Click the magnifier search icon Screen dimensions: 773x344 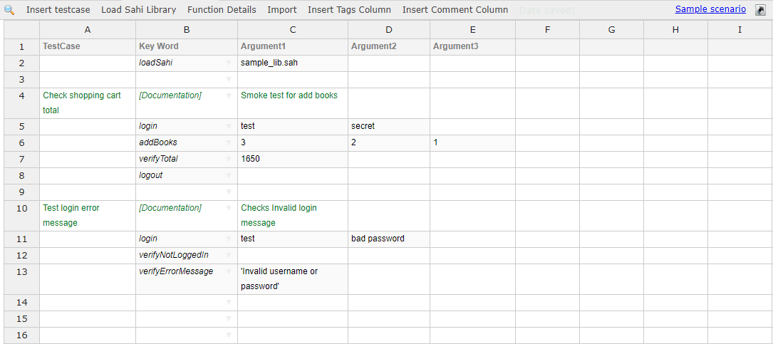pos(10,10)
